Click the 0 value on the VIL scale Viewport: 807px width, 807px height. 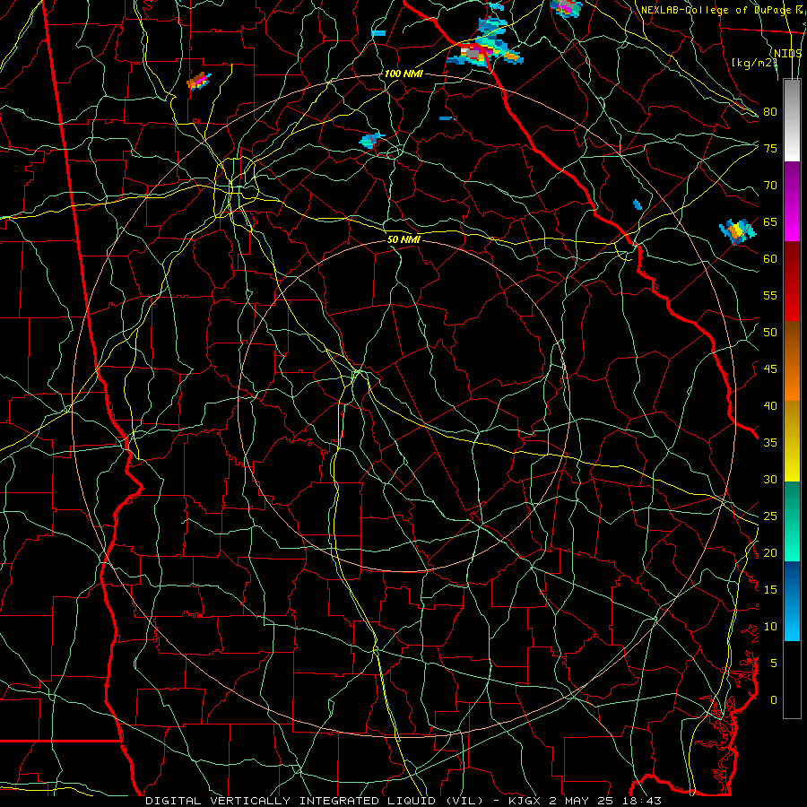coord(774,700)
